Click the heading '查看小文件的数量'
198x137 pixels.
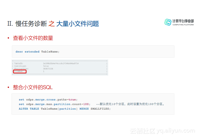pos(33,38)
